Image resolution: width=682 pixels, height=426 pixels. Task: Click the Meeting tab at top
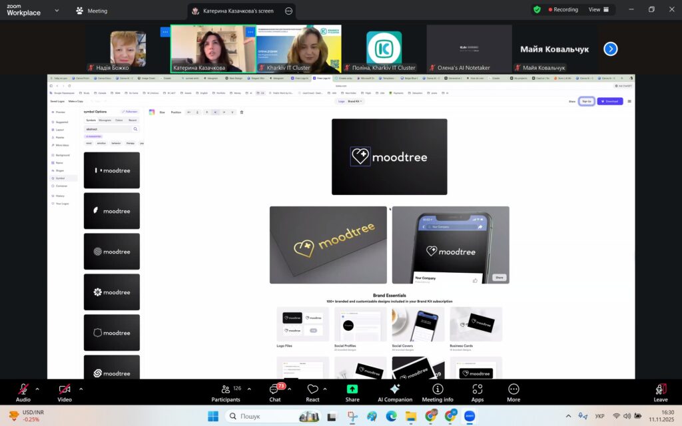(x=92, y=11)
